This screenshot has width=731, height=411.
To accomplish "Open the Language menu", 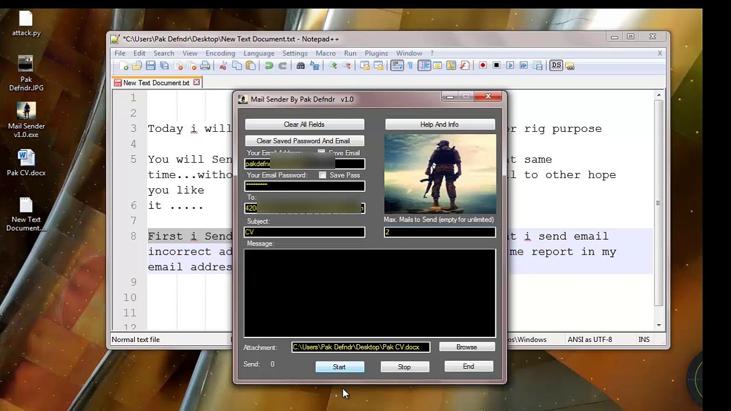I will click(259, 53).
